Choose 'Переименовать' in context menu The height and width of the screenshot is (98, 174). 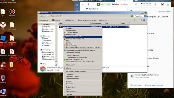coord(83,91)
